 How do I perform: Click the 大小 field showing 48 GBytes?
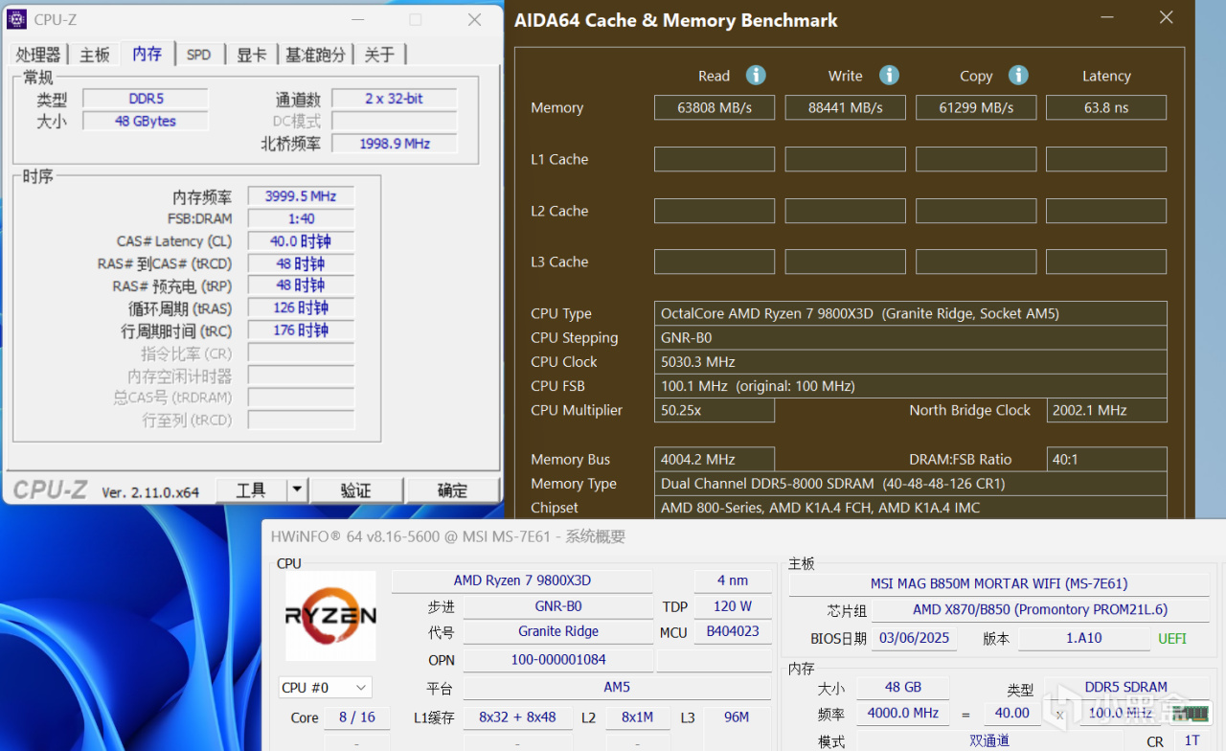(x=146, y=121)
